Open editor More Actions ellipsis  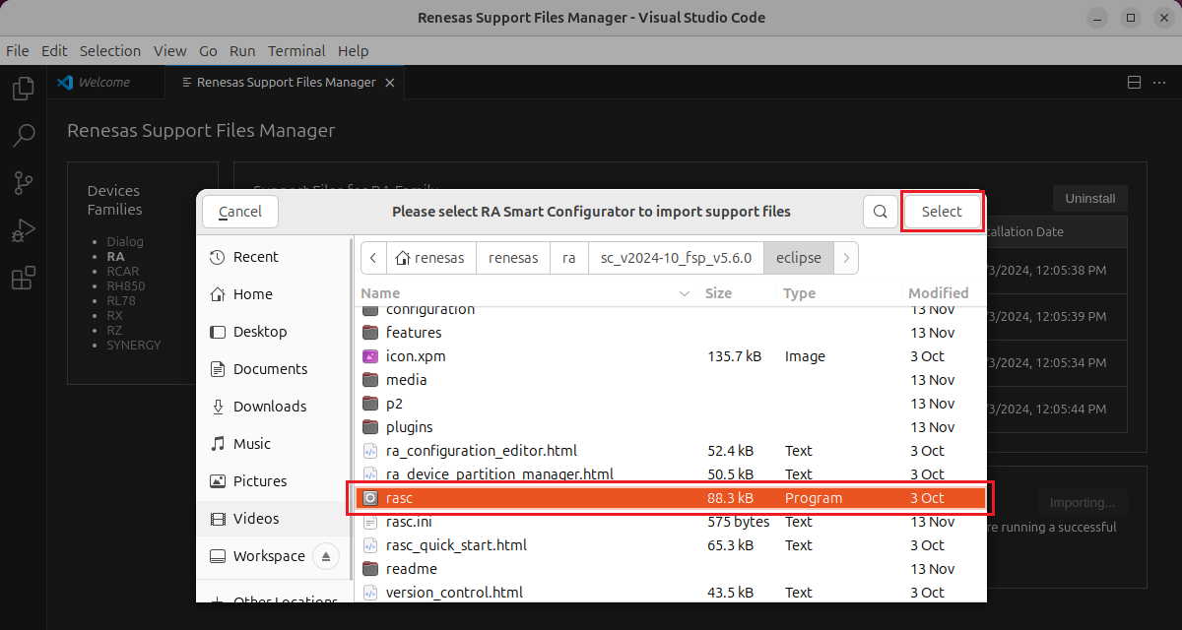point(1160,83)
